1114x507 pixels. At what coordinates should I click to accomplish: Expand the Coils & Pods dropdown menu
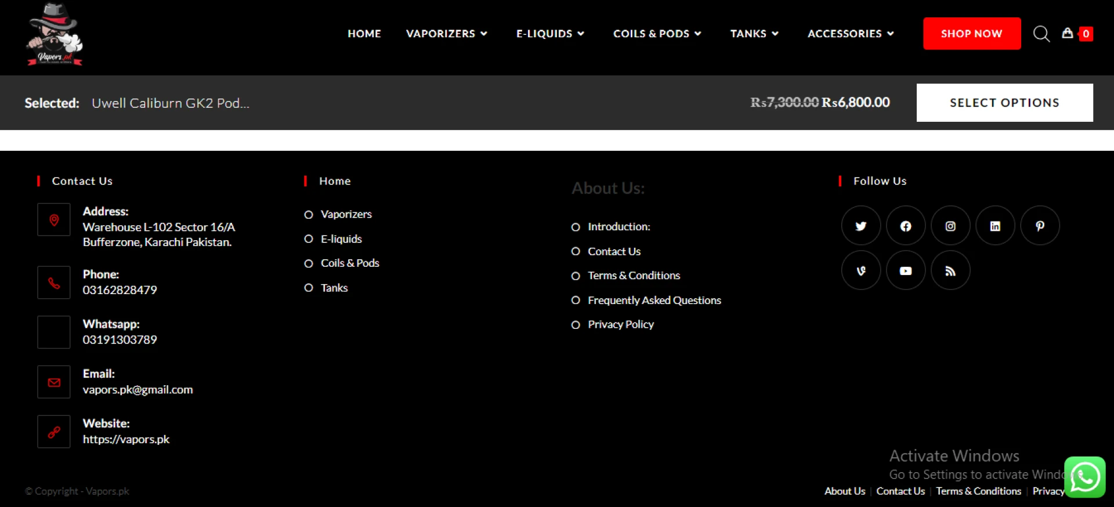click(657, 34)
